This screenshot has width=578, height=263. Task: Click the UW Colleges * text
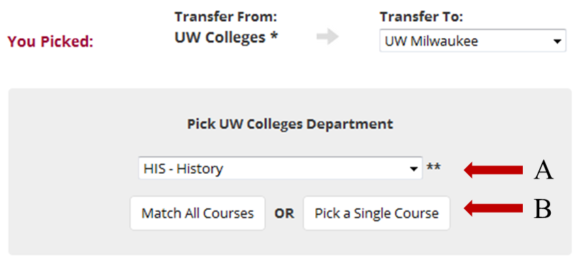(x=226, y=37)
